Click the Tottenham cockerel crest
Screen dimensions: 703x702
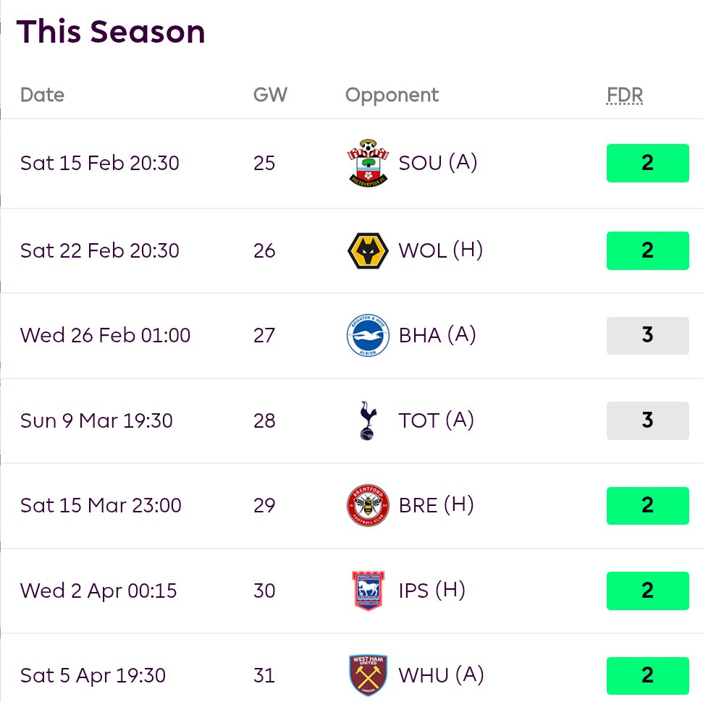368,421
